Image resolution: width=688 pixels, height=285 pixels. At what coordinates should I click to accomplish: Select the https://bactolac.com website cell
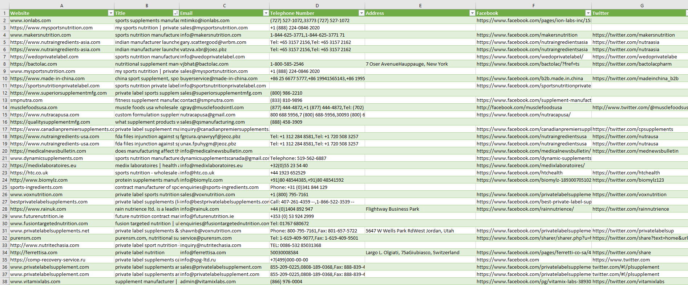coord(62,64)
